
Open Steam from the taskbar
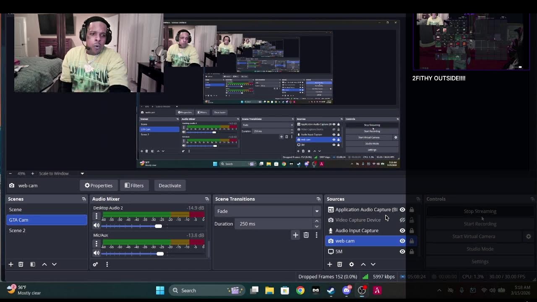click(331, 290)
